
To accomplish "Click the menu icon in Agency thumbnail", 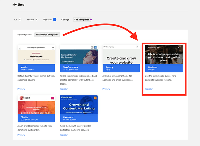I will [x=137, y=47].
